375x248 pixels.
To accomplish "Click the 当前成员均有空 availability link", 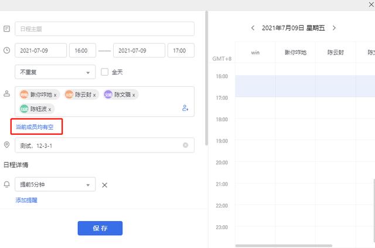I will pyautogui.click(x=36, y=127).
